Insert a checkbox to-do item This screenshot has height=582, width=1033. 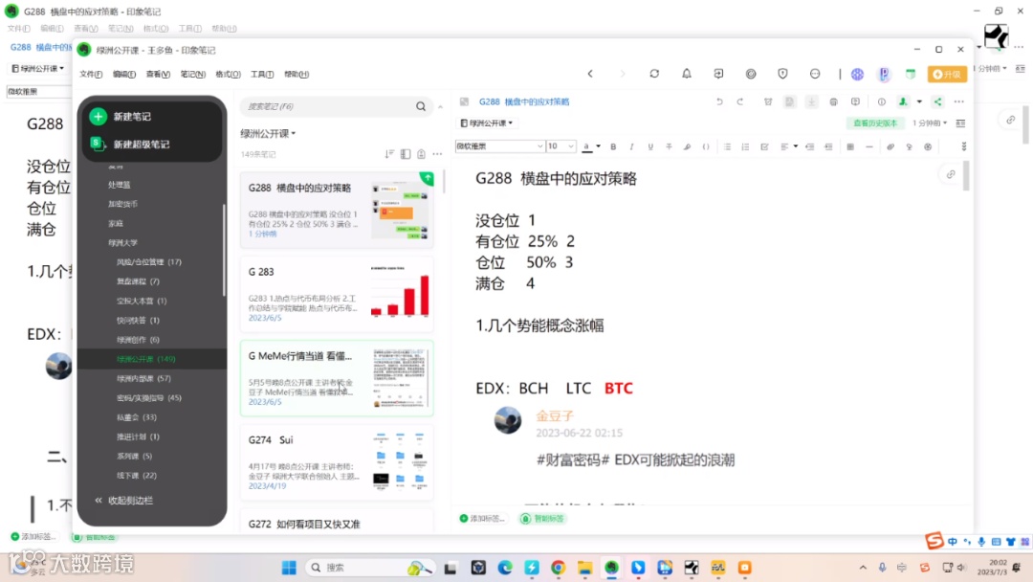coord(764,146)
